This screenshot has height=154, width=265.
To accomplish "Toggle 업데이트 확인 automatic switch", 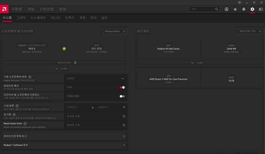I will point(122,87).
